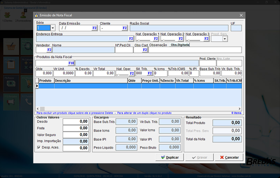Click the product grid horizontal scrollbar
This screenshot has height=178, width=280.
tap(139, 109)
